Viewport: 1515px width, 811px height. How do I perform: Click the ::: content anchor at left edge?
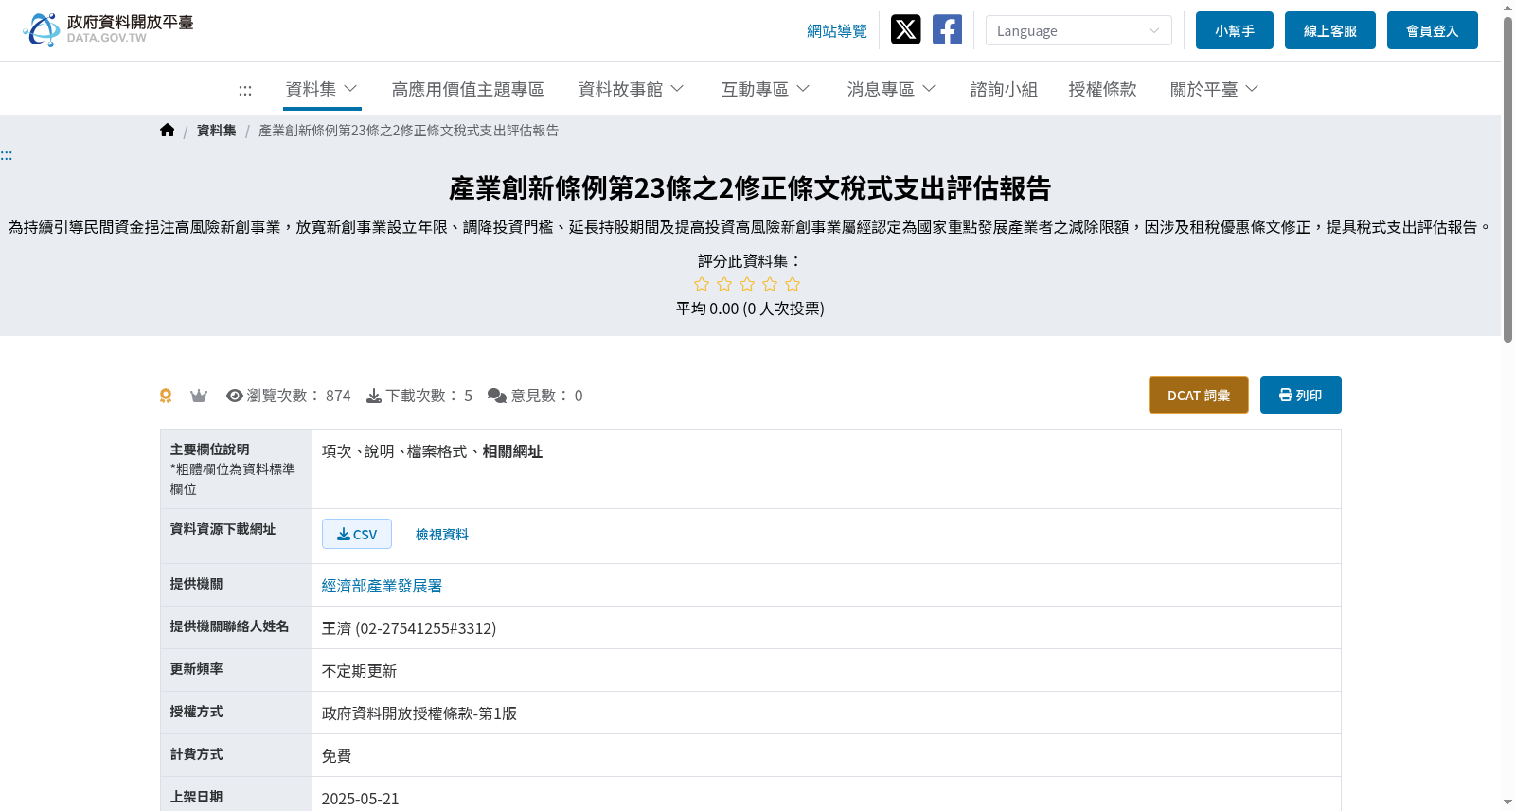7,155
